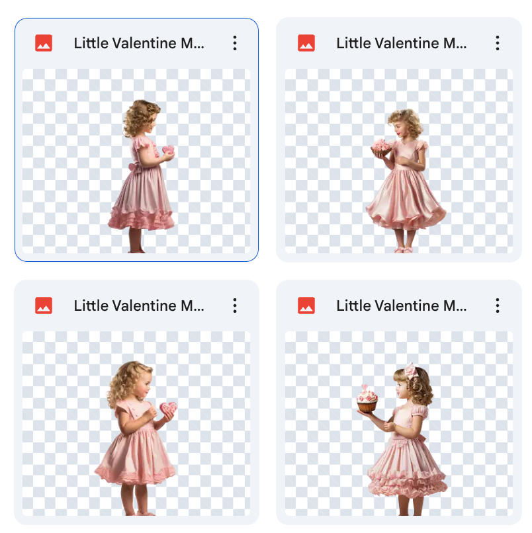
Task: Click the large heart cookie the girl is holding
Action: (x=168, y=409)
